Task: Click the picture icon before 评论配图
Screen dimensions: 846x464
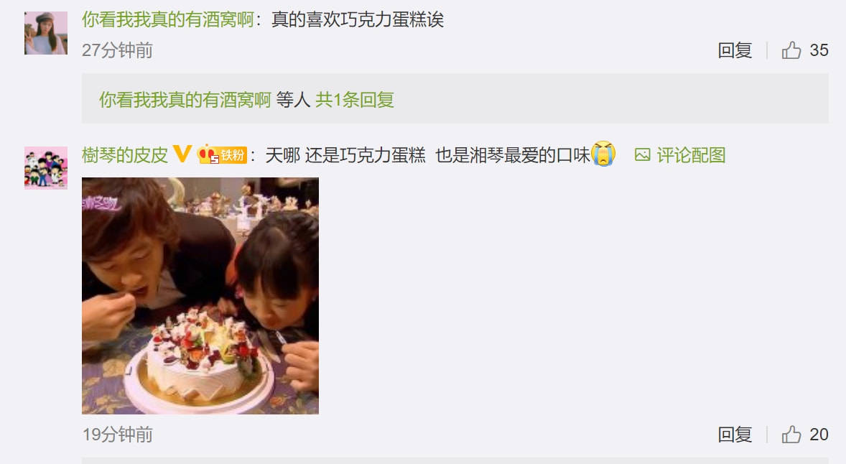Action: [642, 155]
